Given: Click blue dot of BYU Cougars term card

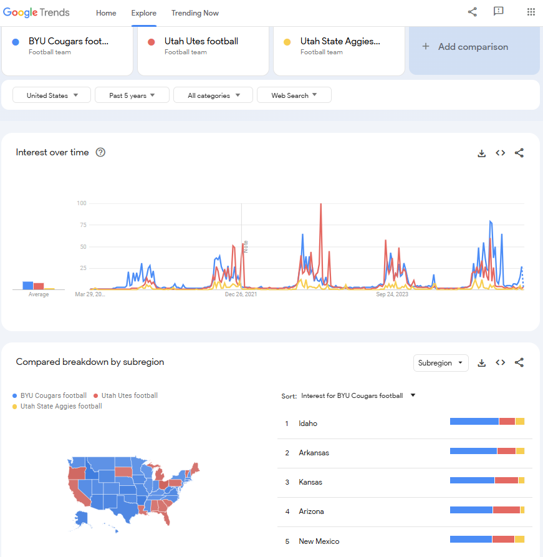Looking at the screenshot, I should point(16,42).
